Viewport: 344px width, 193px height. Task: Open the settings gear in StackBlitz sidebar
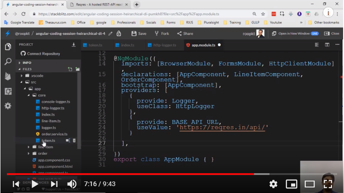click(x=8, y=106)
